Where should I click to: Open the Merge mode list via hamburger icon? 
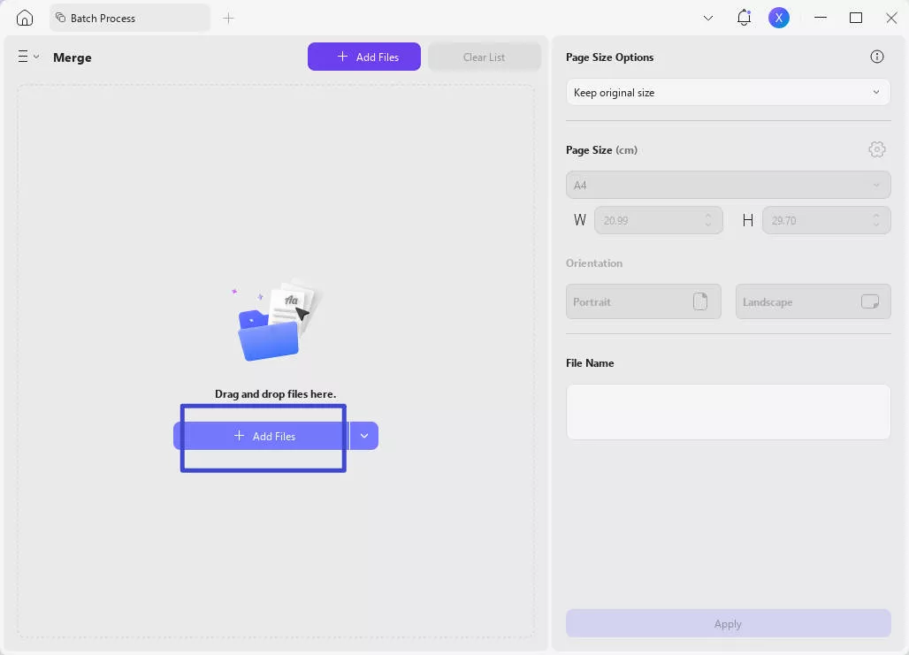pos(21,57)
